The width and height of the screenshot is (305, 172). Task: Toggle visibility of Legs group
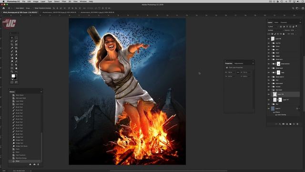(x=269, y=73)
